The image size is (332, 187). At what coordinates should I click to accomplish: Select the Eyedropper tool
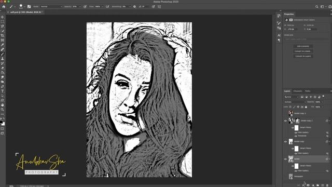click(x=2, y=45)
